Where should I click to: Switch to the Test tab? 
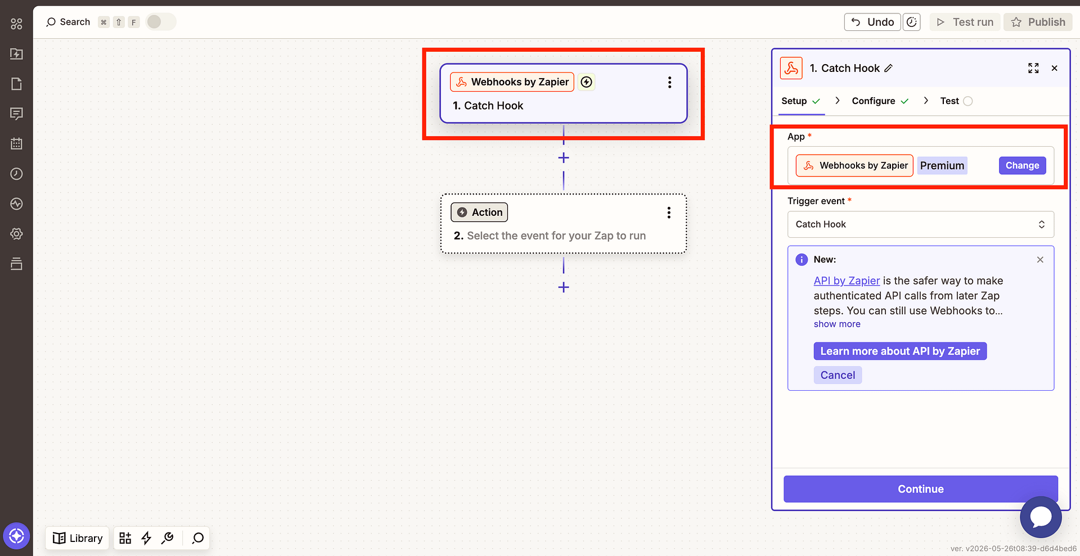956,101
